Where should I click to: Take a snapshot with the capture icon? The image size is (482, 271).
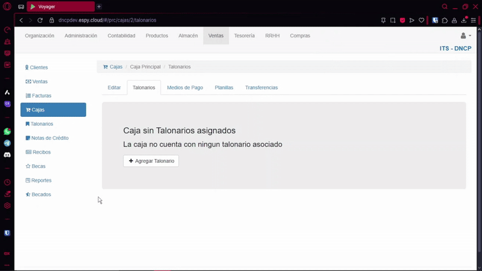pyautogui.click(x=393, y=20)
